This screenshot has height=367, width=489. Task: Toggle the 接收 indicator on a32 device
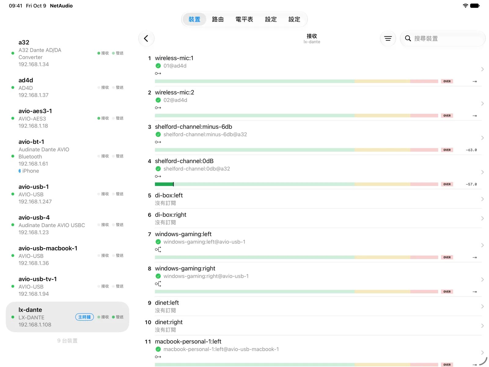[x=103, y=53]
